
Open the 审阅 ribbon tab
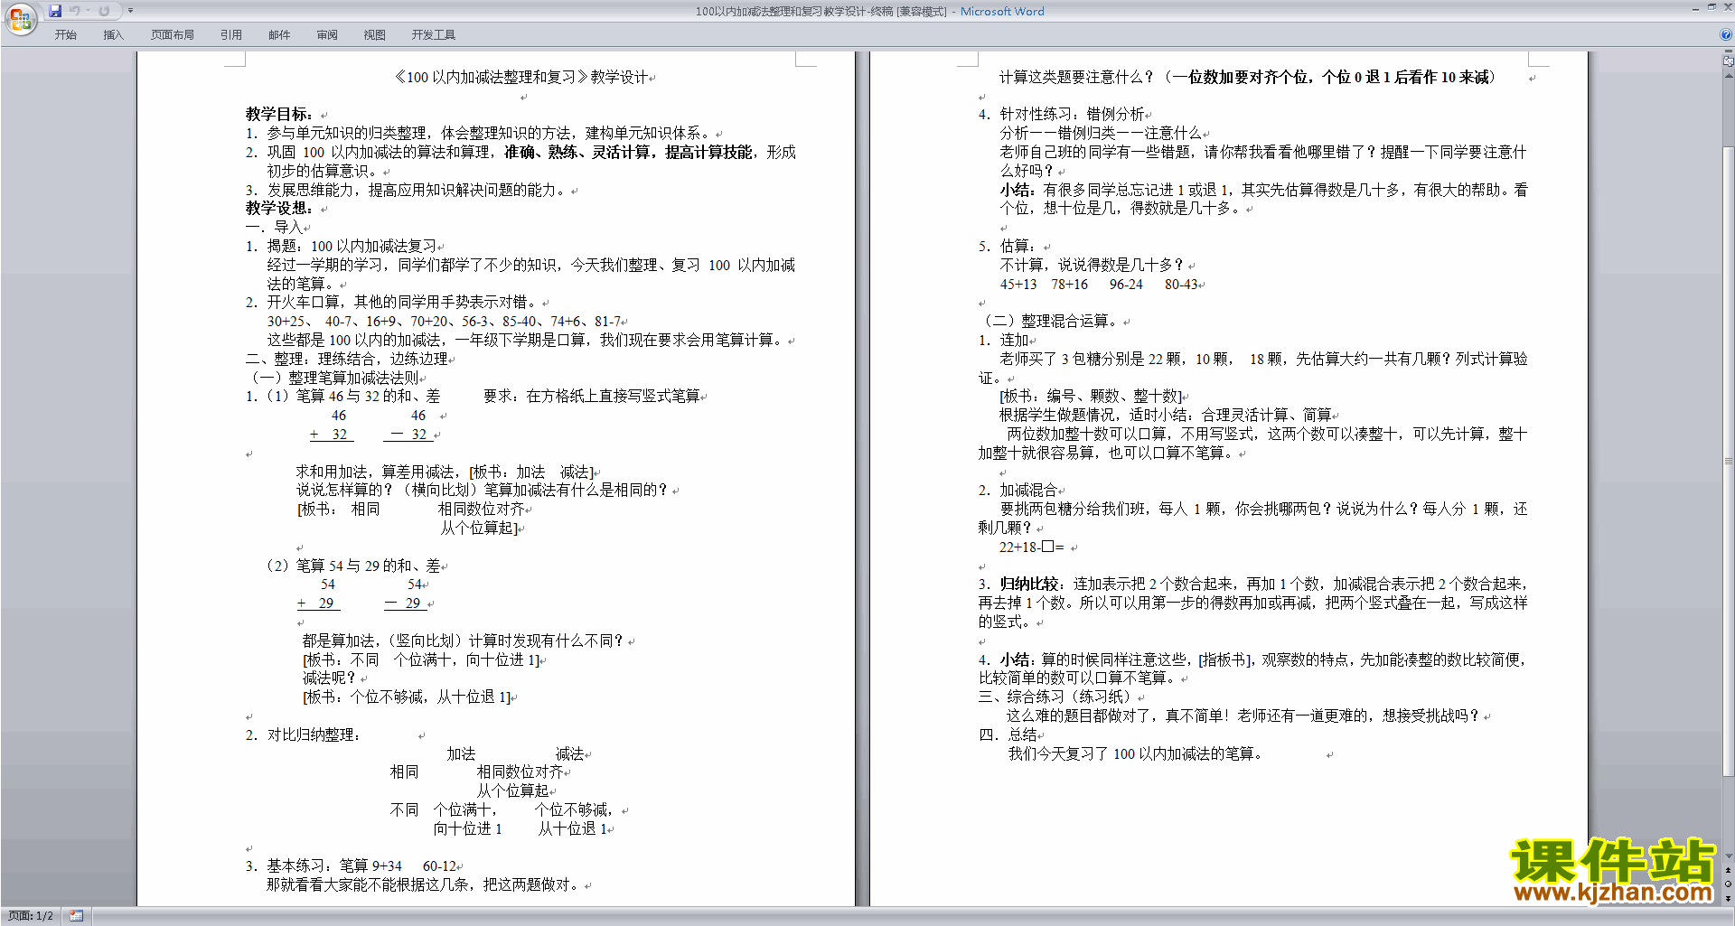pos(327,34)
